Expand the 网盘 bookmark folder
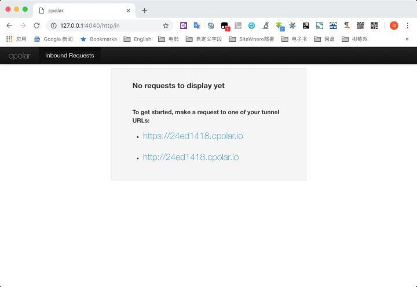 [324, 39]
